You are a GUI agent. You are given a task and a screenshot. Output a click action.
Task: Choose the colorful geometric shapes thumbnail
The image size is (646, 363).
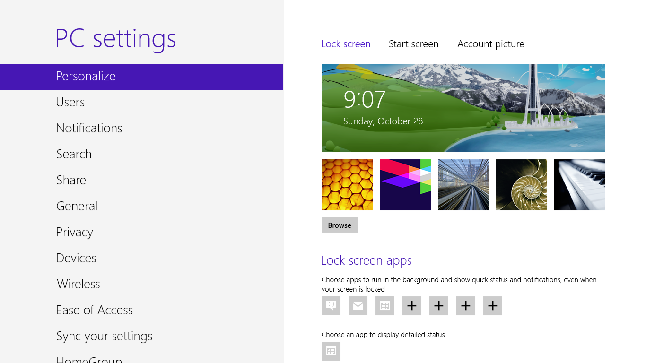click(405, 185)
